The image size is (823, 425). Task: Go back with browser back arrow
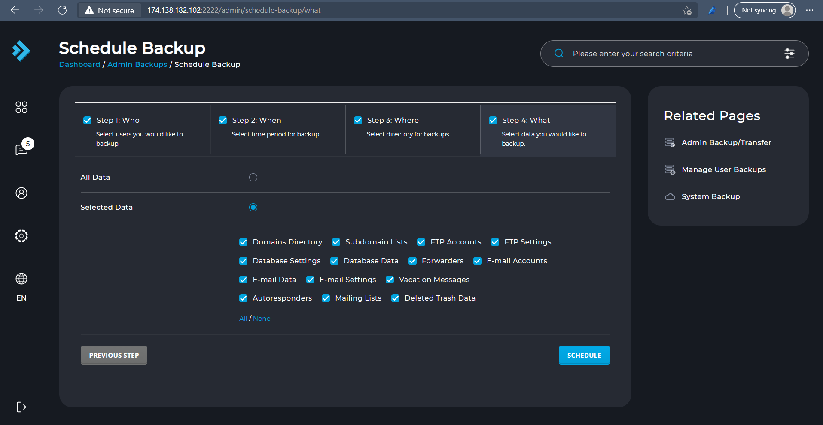pos(15,10)
